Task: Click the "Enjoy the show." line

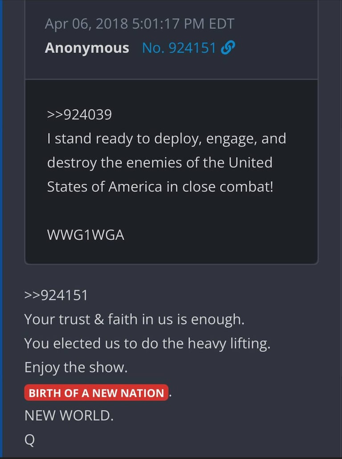Action: pyautogui.click(x=76, y=368)
